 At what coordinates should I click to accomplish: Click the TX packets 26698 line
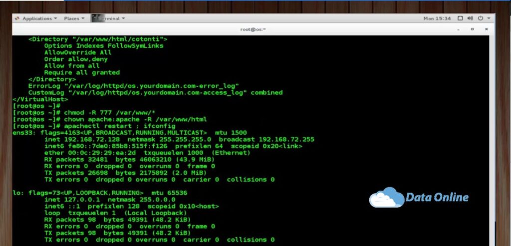point(125,173)
